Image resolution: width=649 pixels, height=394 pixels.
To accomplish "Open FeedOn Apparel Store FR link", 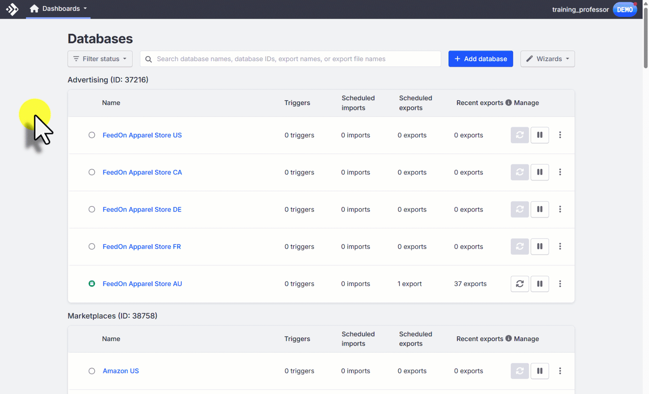I will coord(142,247).
